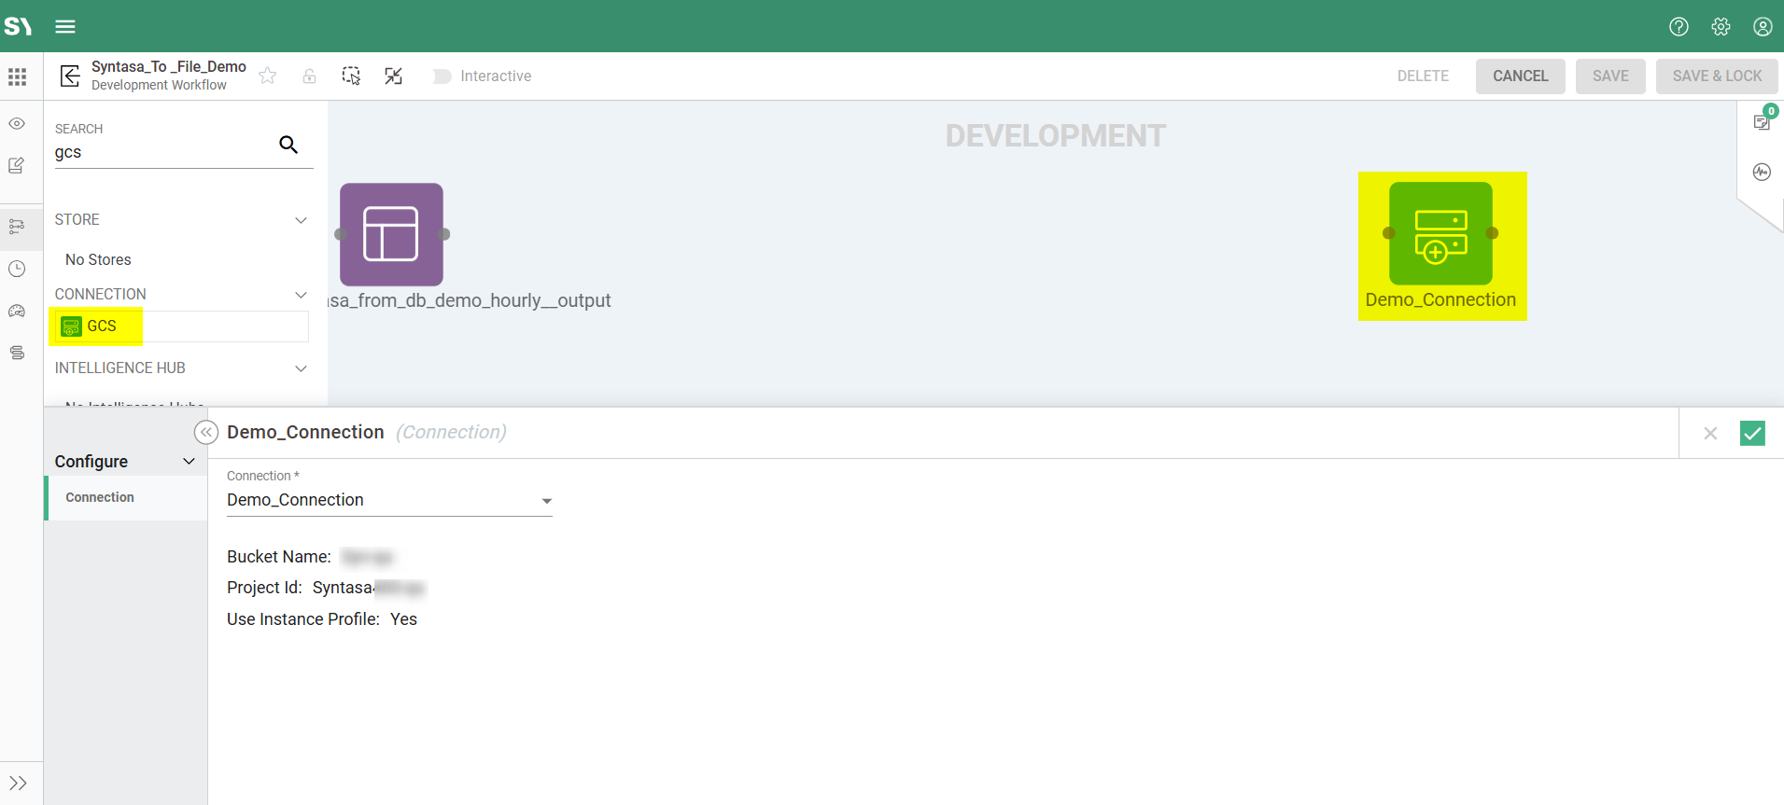
Task: Click the search field containing gcs
Action: (x=159, y=152)
